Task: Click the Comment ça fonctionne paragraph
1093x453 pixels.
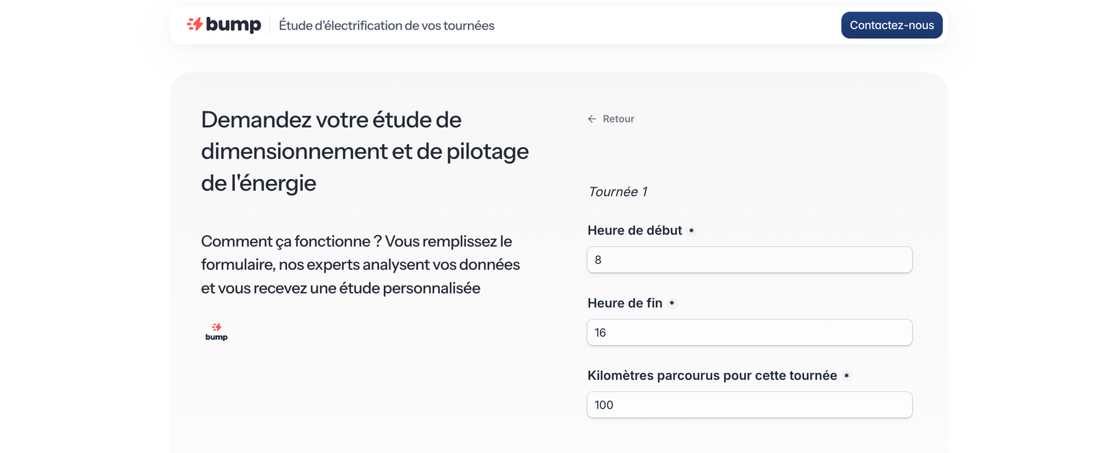Action: pyautogui.click(x=360, y=264)
